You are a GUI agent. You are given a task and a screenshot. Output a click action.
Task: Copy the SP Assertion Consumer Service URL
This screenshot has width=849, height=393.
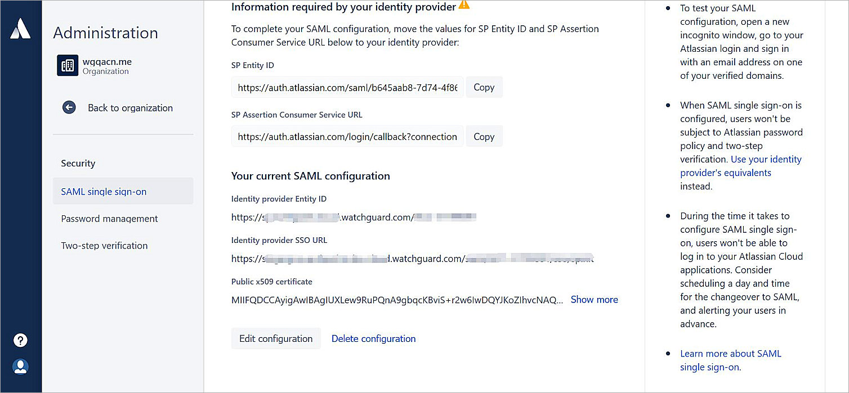click(483, 136)
